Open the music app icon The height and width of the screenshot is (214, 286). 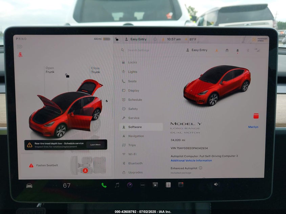point(117,185)
